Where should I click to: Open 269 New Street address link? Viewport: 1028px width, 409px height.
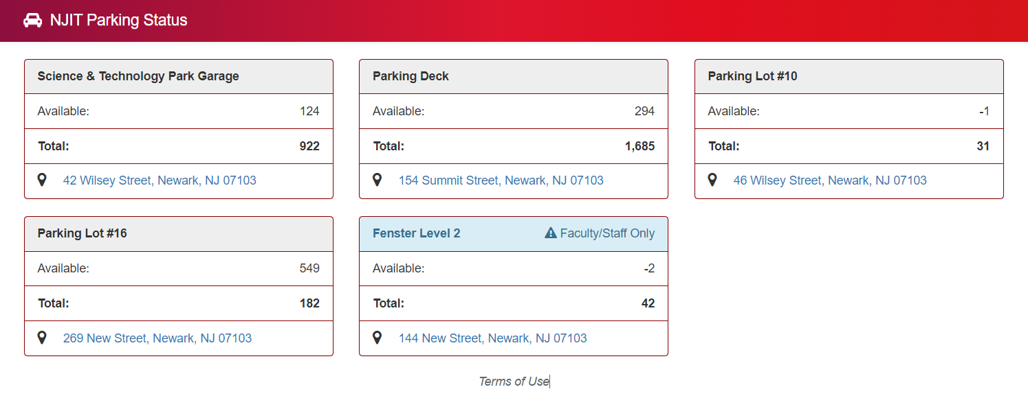(157, 338)
